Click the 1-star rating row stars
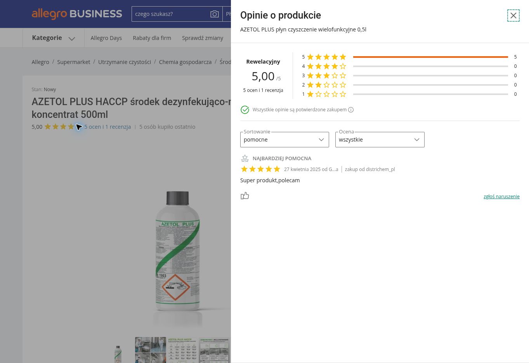529x363 pixels. [x=326, y=94]
